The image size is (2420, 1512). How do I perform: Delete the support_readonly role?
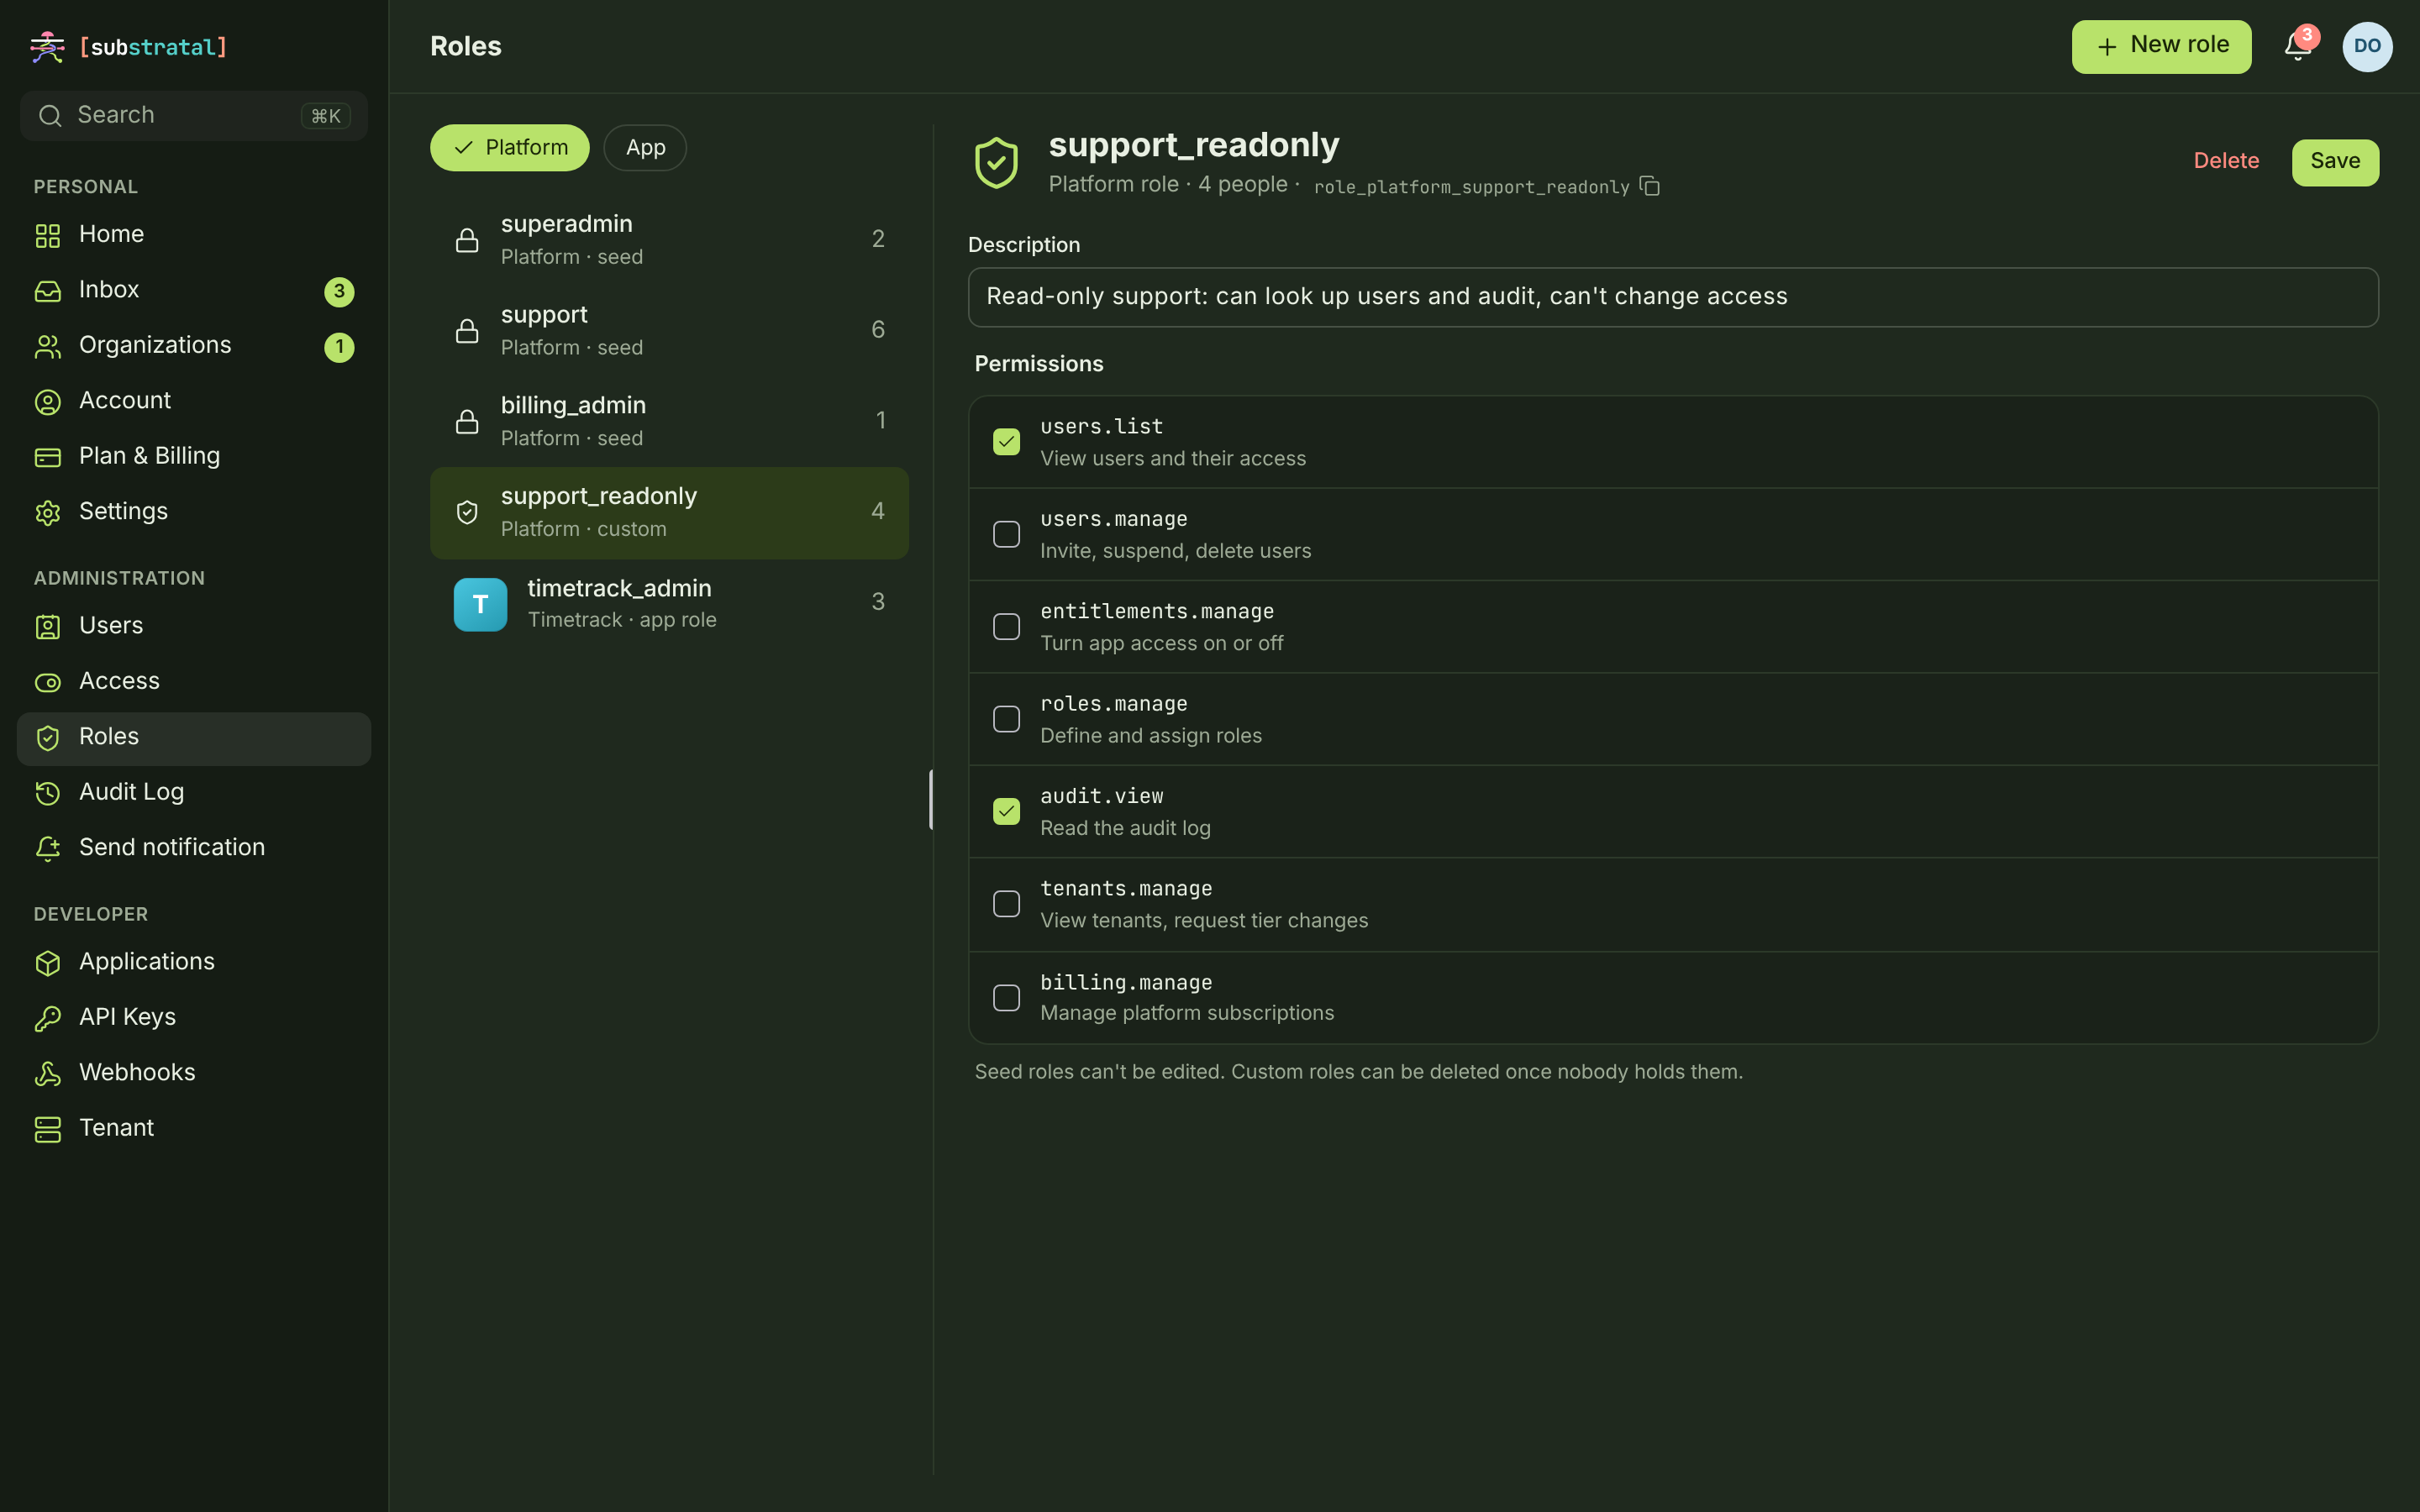[x=2226, y=161]
